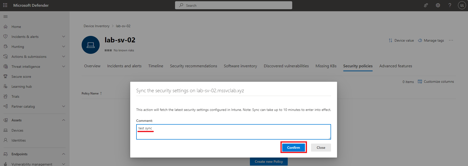The height and width of the screenshot is (166, 468).
Task: Click the Customize columns label
Action: (x=439, y=82)
